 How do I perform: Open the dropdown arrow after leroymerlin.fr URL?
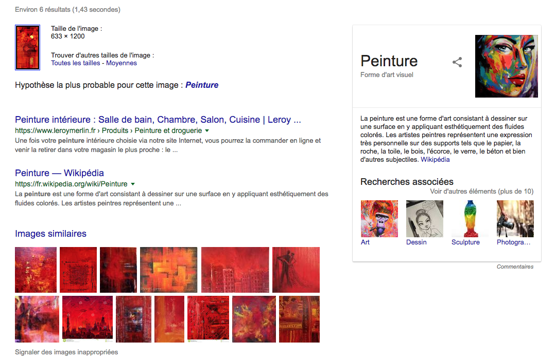coord(207,130)
